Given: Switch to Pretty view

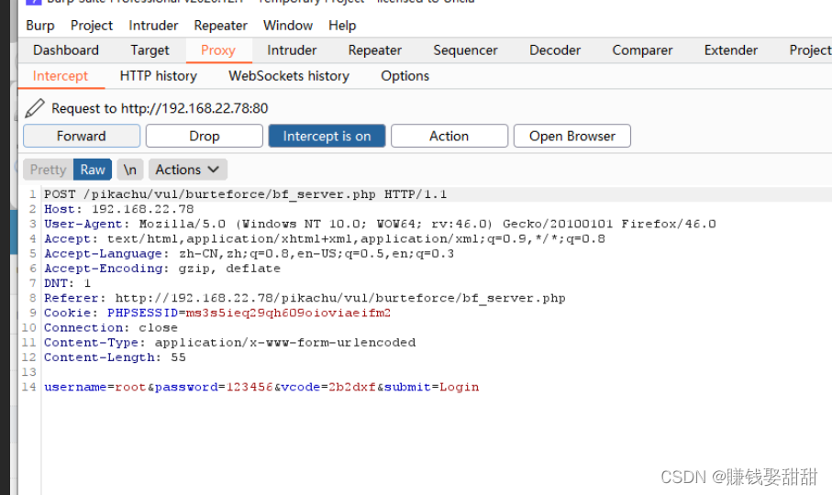Looking at the screenshot, I should (x=48, y=170).
